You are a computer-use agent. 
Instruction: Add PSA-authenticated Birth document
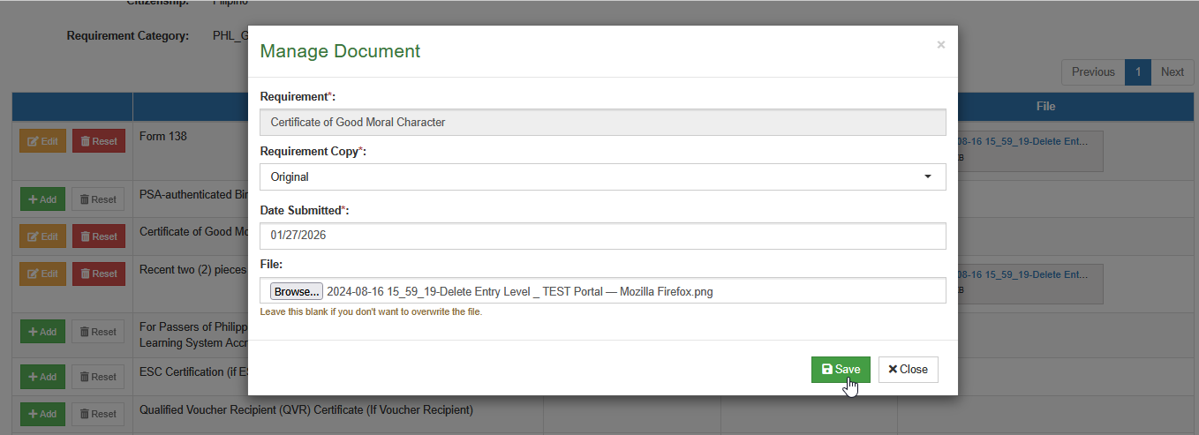[42, 199]
